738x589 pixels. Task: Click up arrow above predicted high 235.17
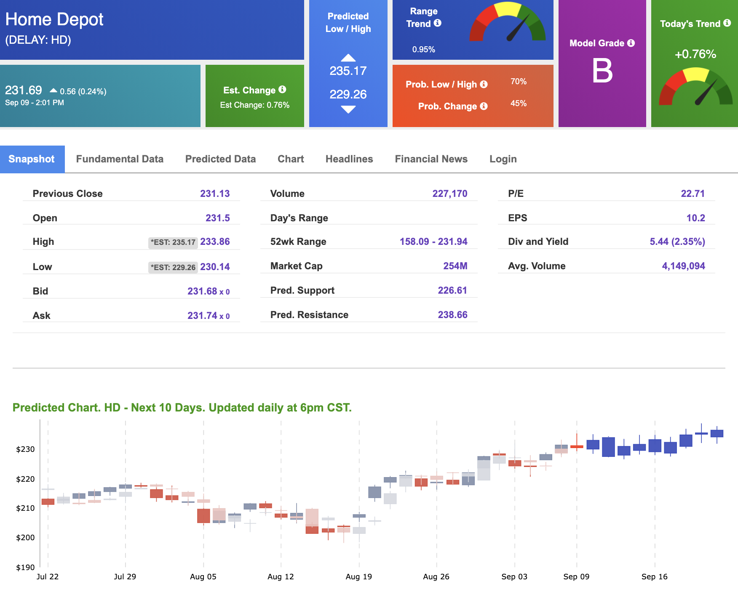coord(348,58)
